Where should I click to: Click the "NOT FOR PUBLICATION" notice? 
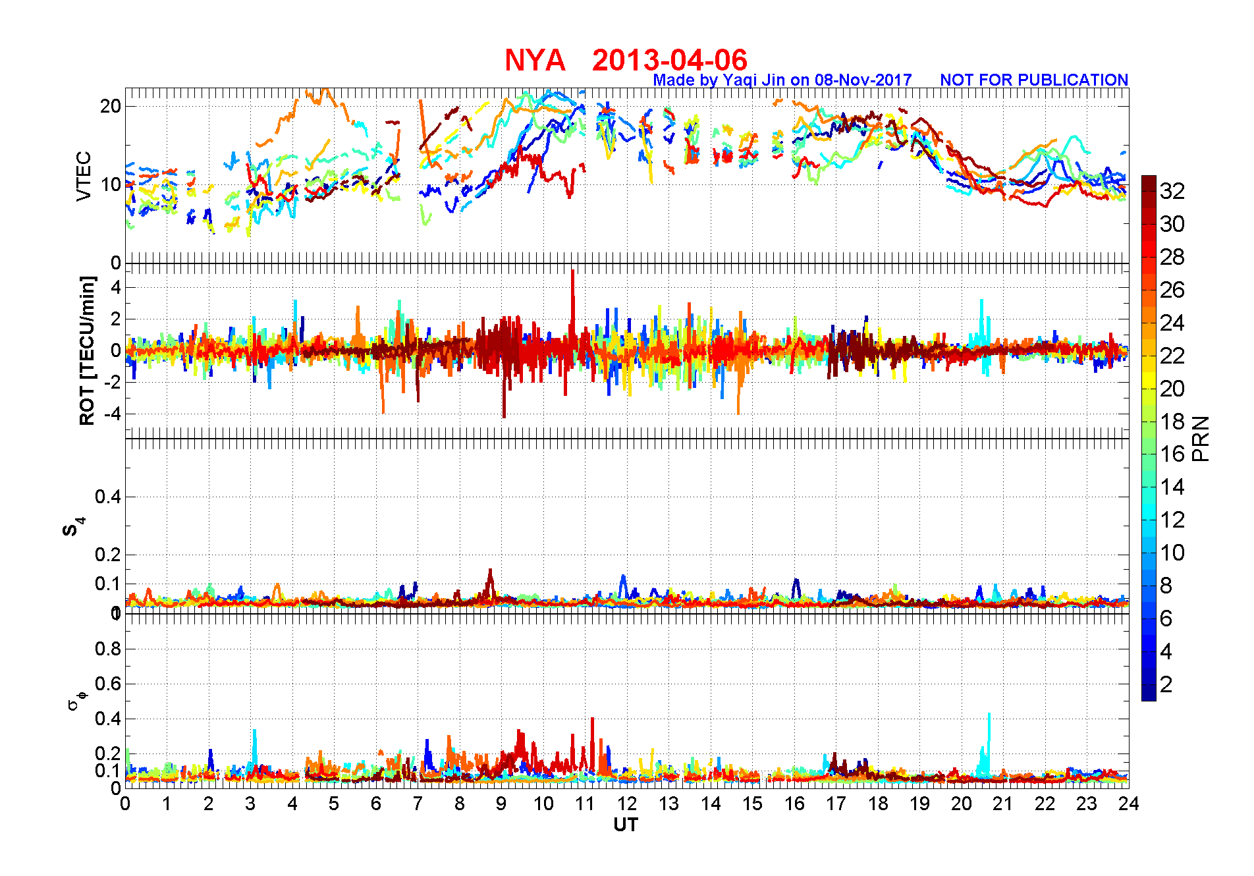click(x=1034, y=80)
